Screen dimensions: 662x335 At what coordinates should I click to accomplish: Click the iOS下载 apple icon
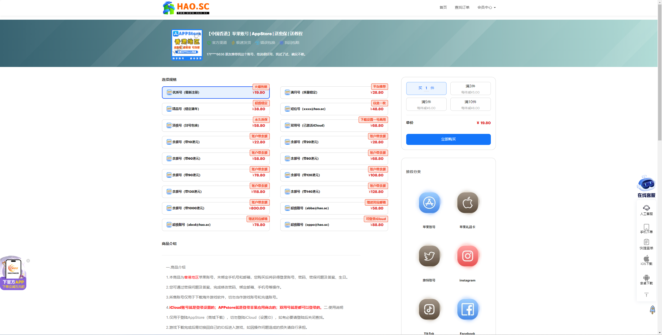(646, 258)
